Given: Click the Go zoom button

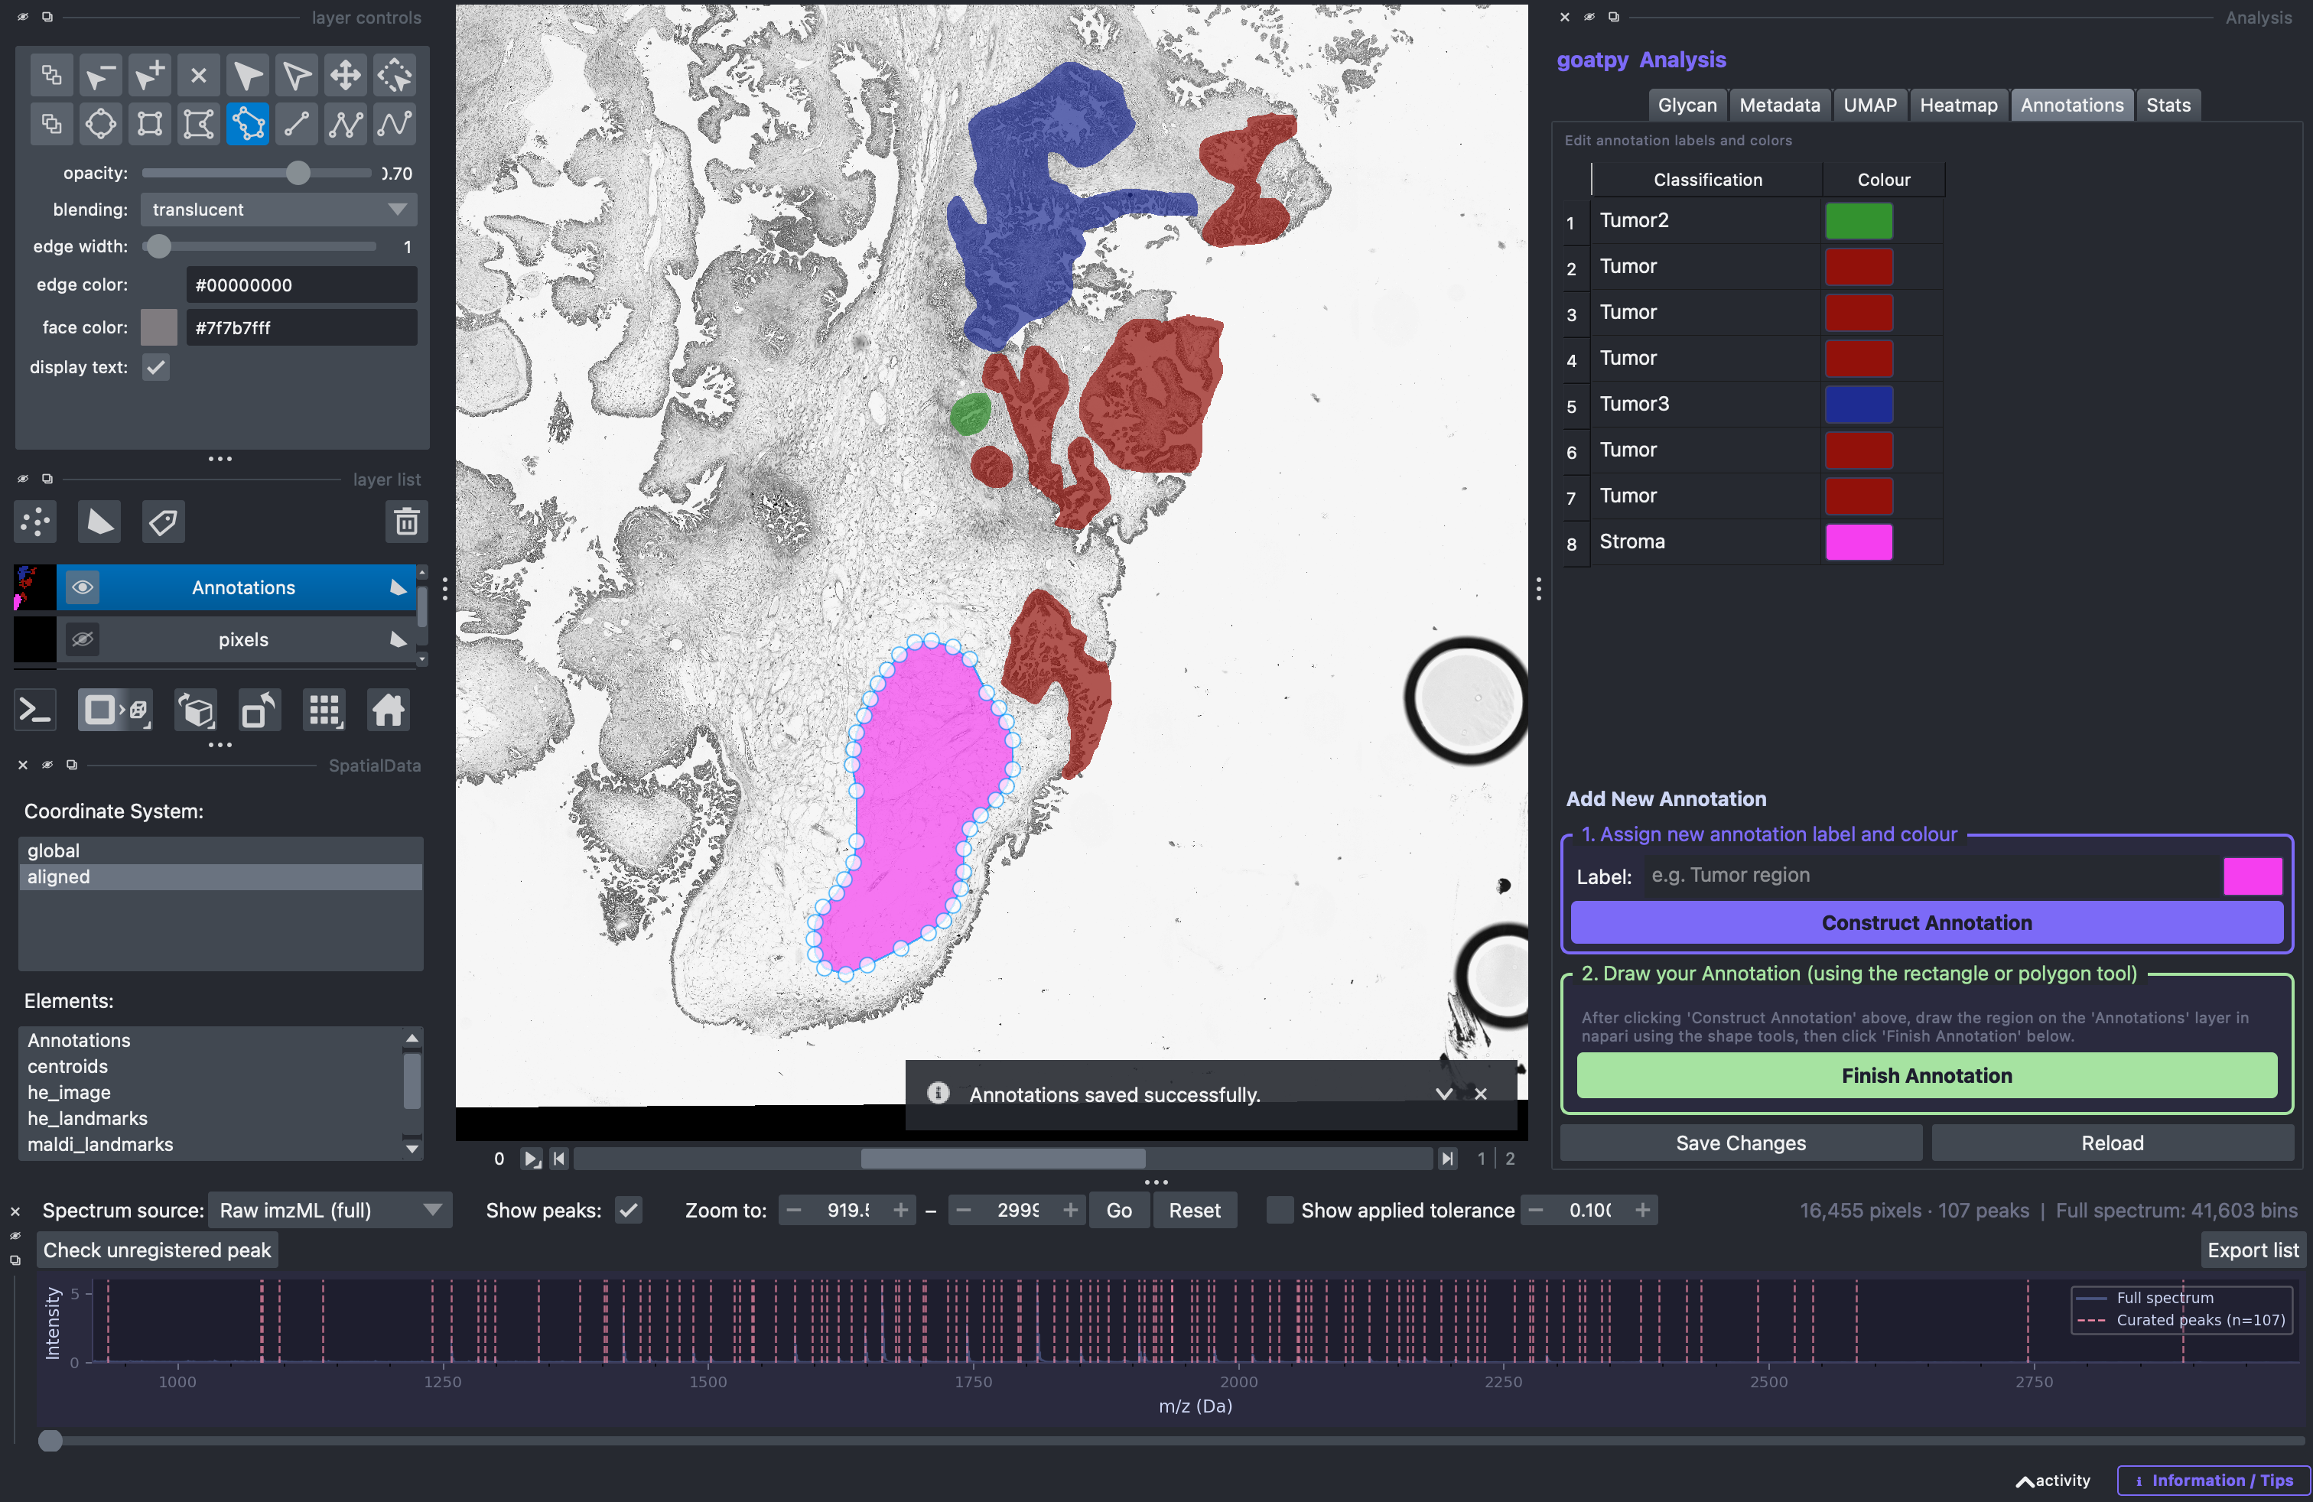Looking at the screenshot, I should pos(1118,1211).
